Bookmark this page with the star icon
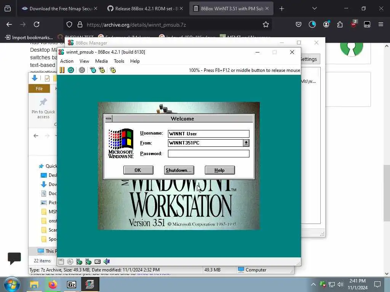Screen dimensions: 390x292 (265, 24)
